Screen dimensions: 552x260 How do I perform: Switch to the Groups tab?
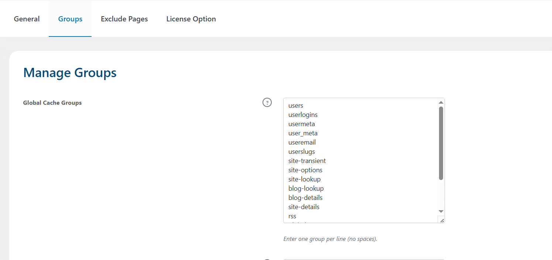70,19
